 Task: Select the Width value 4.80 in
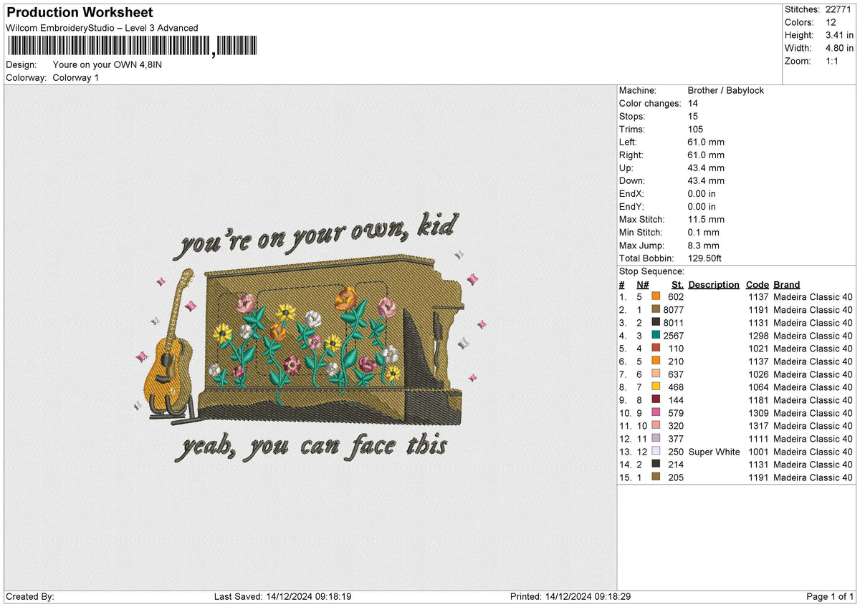click(x=840, y=48)
